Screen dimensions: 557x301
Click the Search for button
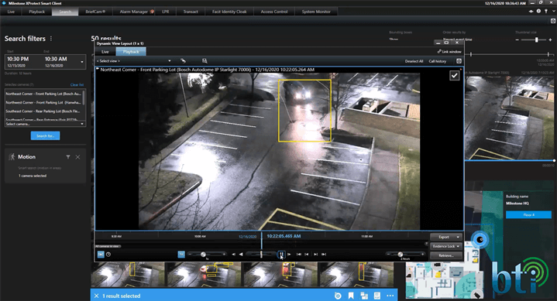tap(45, 135)
